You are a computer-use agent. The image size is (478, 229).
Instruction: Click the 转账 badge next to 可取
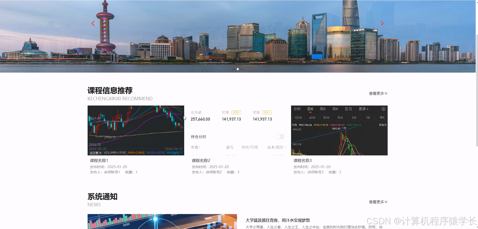[x=267, y=113]
